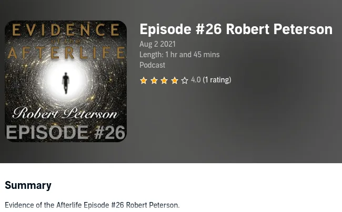Click the silhouette figure in cover art
342x212 pixels.
click(66, 83)
